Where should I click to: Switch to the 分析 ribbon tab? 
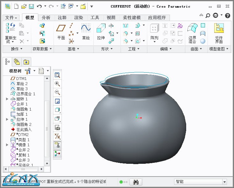46,18
